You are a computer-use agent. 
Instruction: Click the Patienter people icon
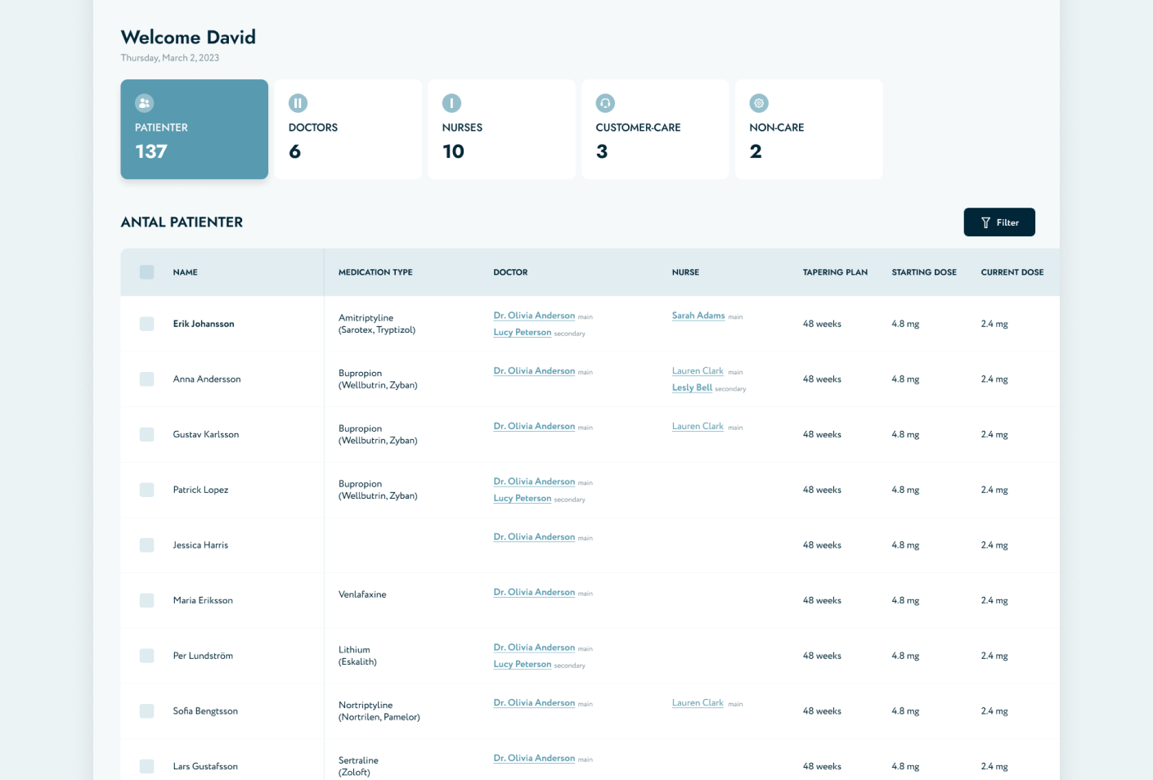coord(145,103)
